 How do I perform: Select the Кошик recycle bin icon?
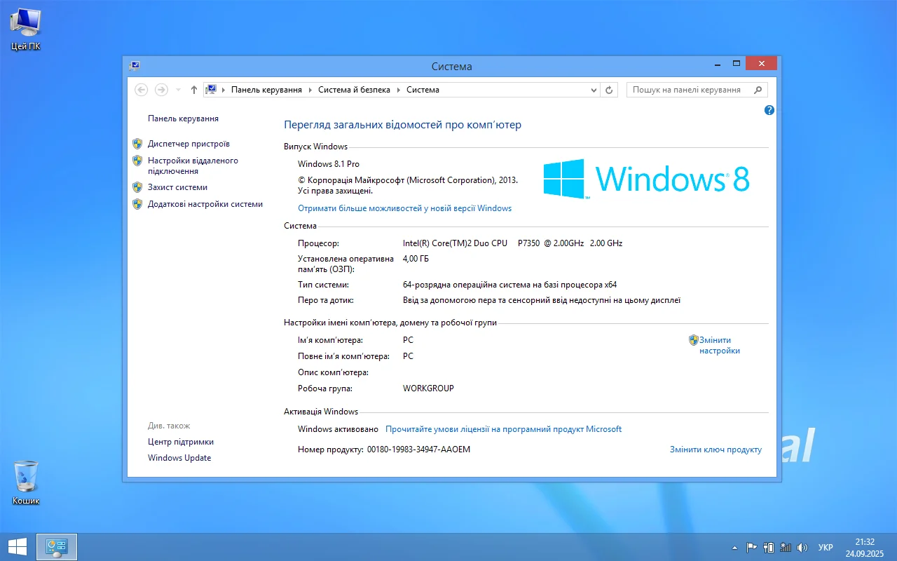(x=26, y=482)
